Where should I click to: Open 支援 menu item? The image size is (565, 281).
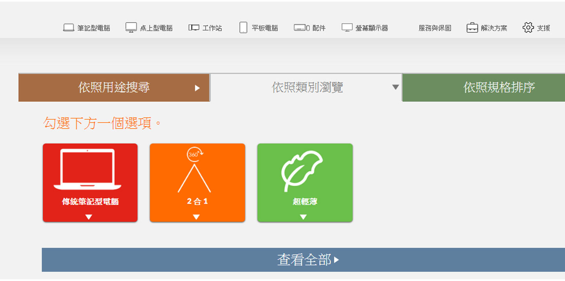[536, 28]
